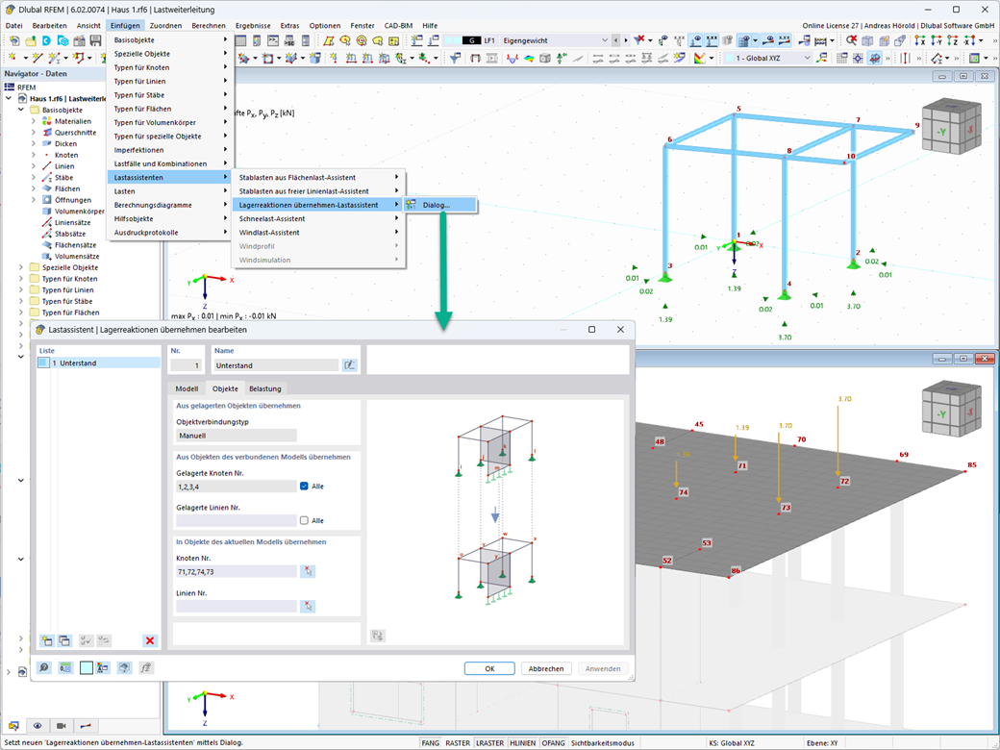Screen dimensions: 1000x750
Task: Click the navigator camera tab icon
Action: click(62, 726)
